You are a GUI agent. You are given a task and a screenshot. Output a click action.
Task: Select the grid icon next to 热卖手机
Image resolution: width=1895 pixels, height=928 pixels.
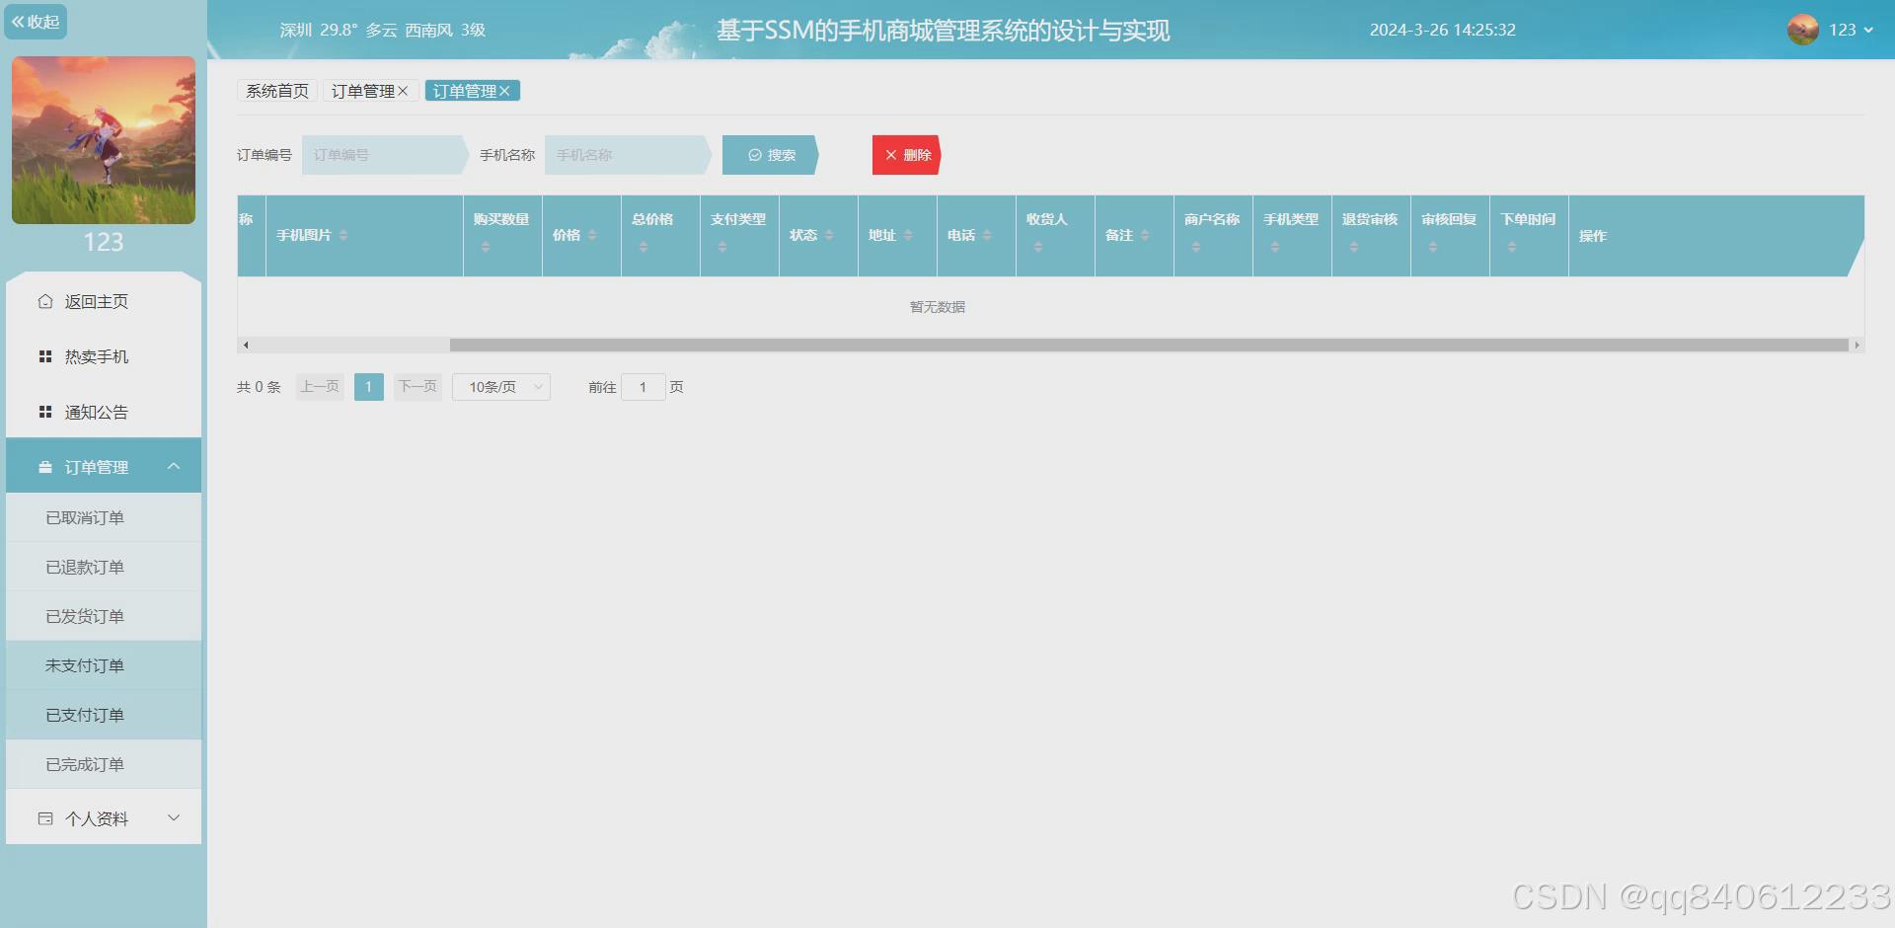pyautogui.click(x=43, y=356)
